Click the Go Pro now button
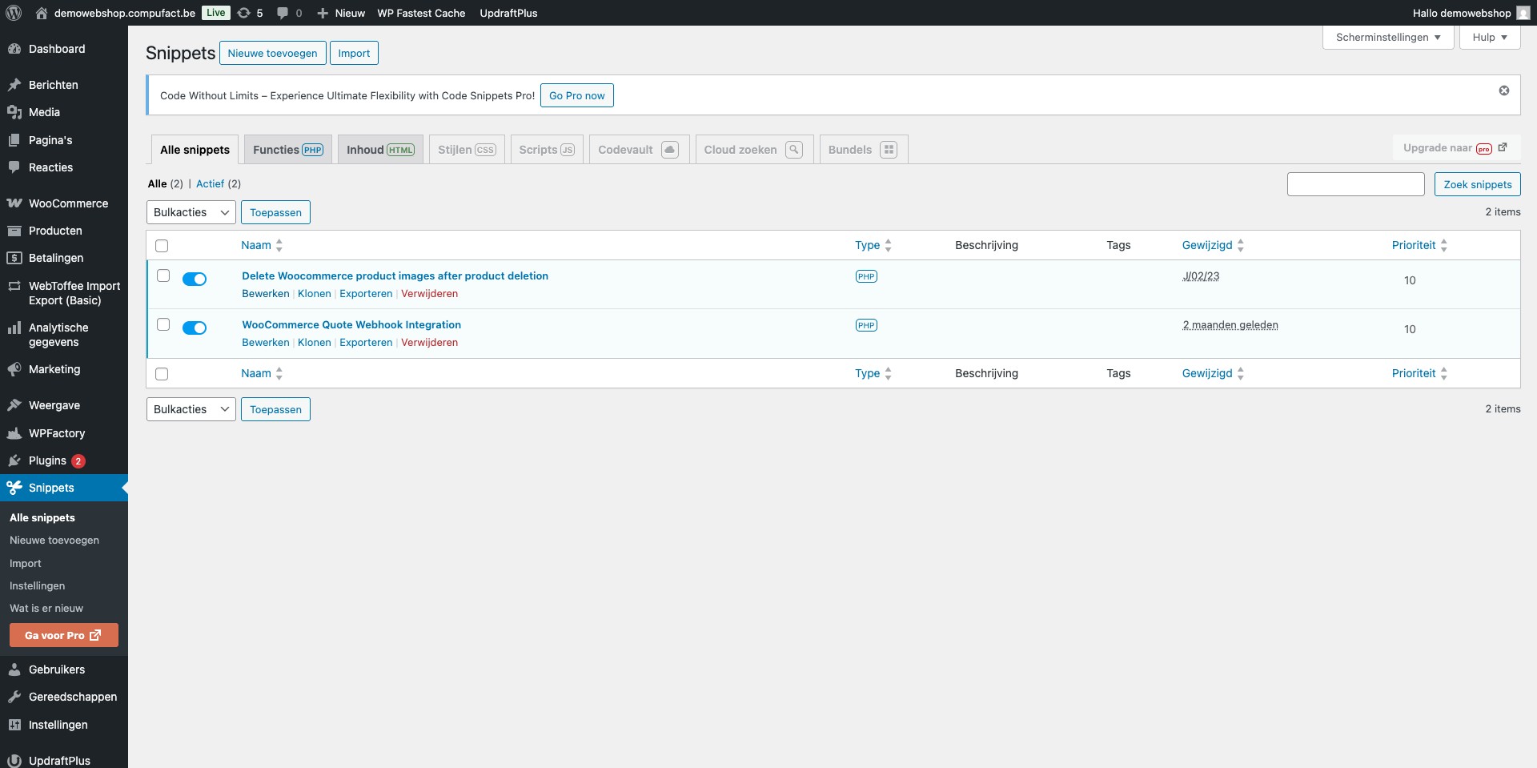 point(577,95)
